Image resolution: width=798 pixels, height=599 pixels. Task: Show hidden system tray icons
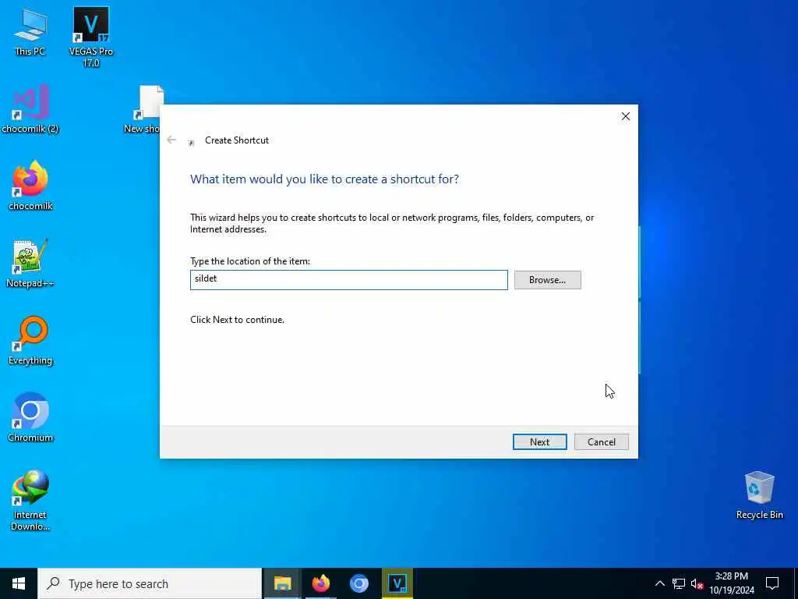[x=659, y=583]
